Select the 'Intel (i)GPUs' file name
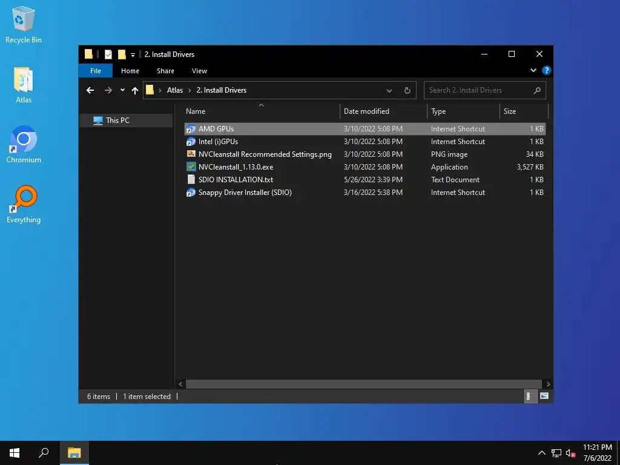Screen dimensions: 620x465 coord(218,142)
